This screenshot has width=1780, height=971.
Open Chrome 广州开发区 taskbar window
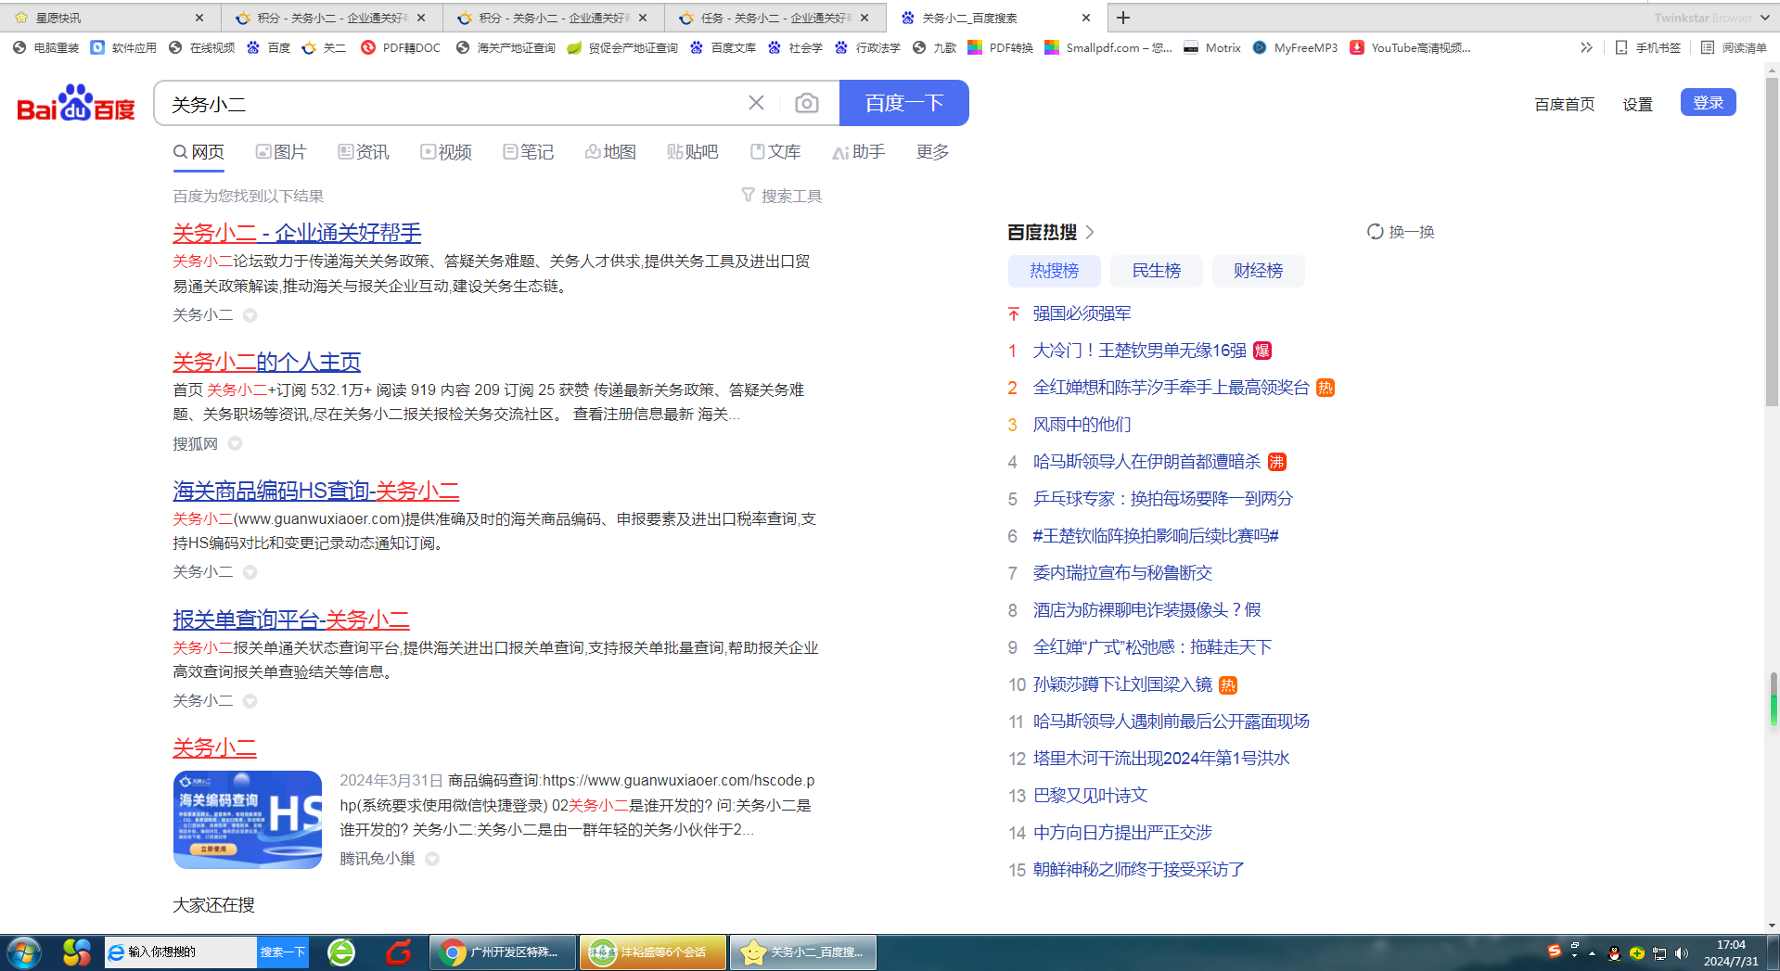tap(503, 952)
